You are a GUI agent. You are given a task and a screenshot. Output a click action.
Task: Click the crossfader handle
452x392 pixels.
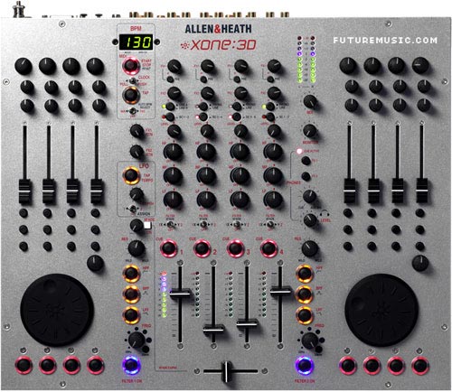point(226,371)
